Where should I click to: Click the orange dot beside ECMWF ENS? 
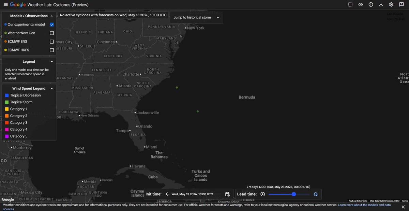(5, 42)
